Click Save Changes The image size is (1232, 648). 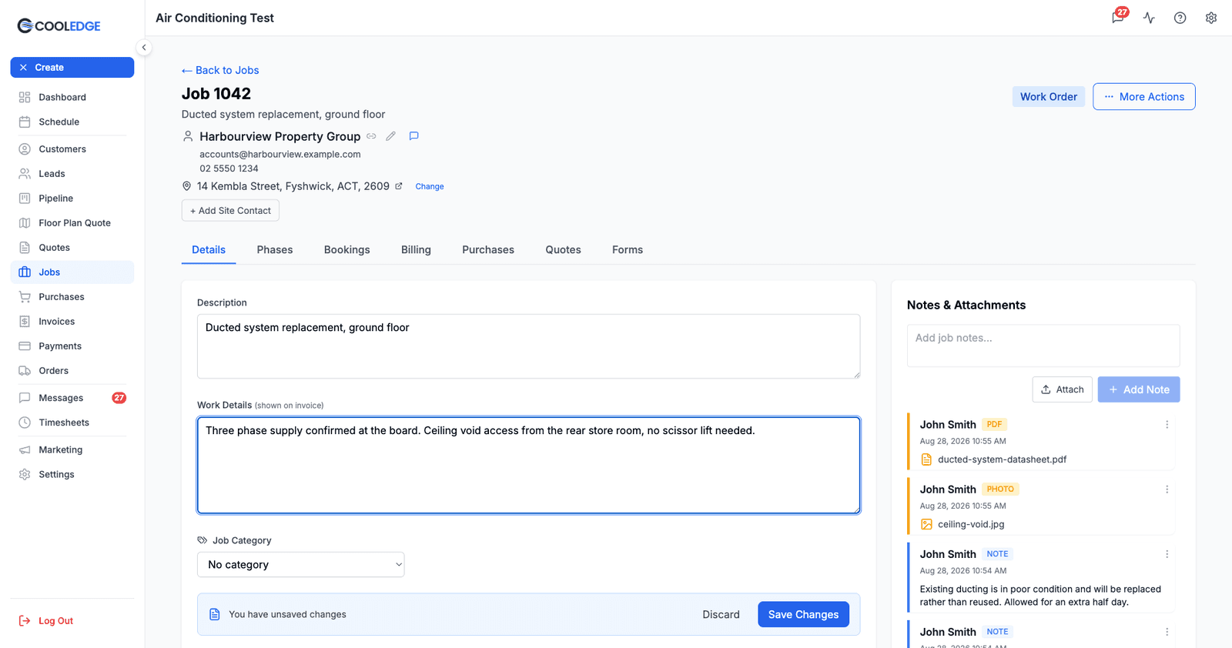803,614
